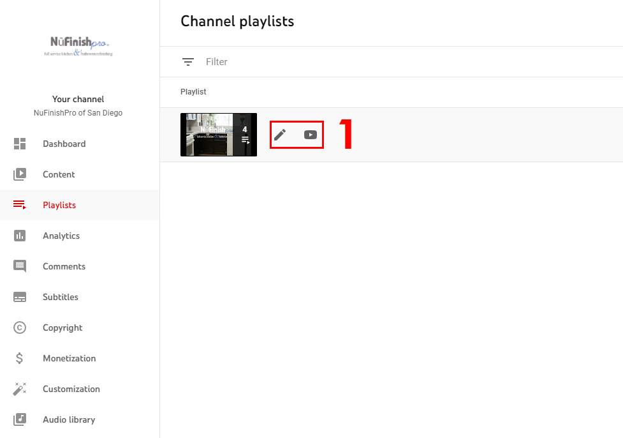The height and width of the screenshot is (438, 623).
Task: Click the Analytics bar chart icon
Action: 20,236
